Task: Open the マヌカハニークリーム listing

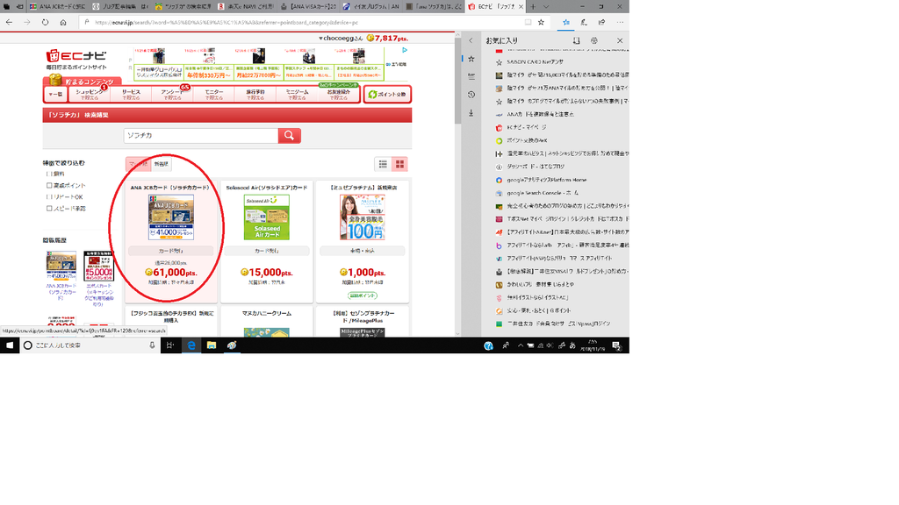Action: pyautogui.click(x=267, y=322)
